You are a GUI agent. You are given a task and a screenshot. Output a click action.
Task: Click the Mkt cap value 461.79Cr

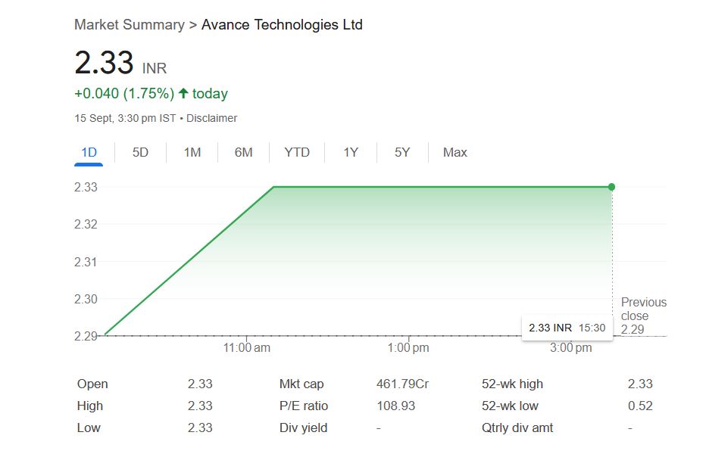click(402, 384)
